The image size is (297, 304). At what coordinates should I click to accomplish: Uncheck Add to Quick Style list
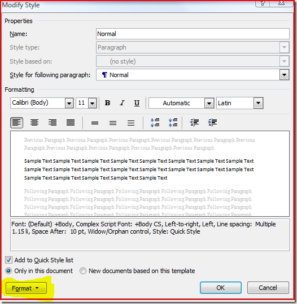click(8, 260)
